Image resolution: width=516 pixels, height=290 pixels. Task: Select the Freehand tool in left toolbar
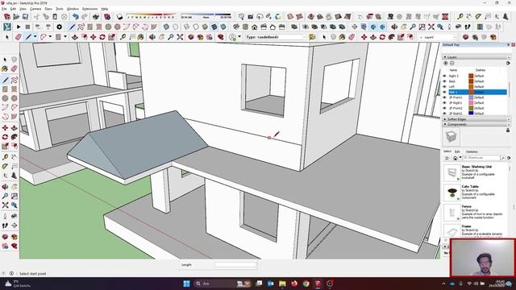tap(15, 80)
